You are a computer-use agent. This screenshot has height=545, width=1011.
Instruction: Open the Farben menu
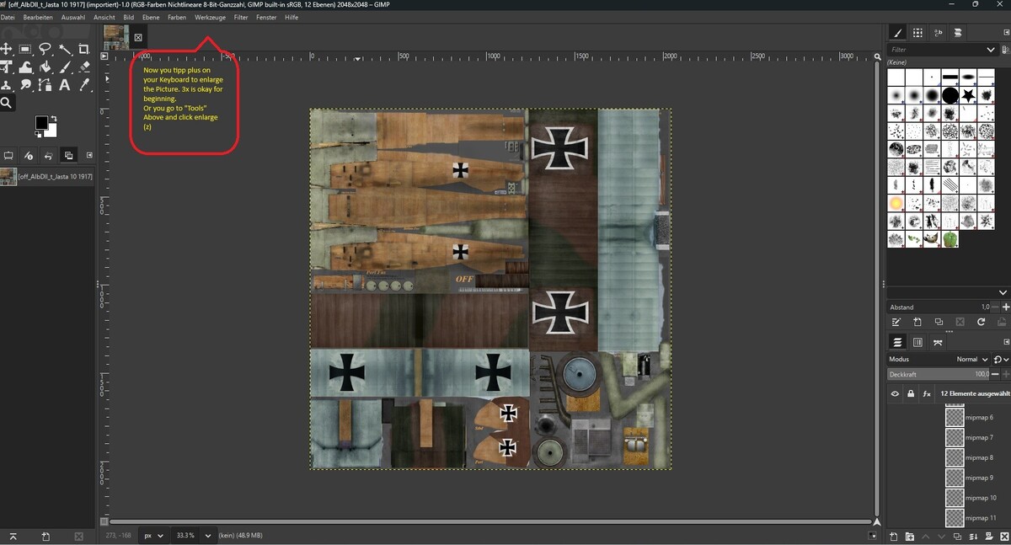(177, 17)
